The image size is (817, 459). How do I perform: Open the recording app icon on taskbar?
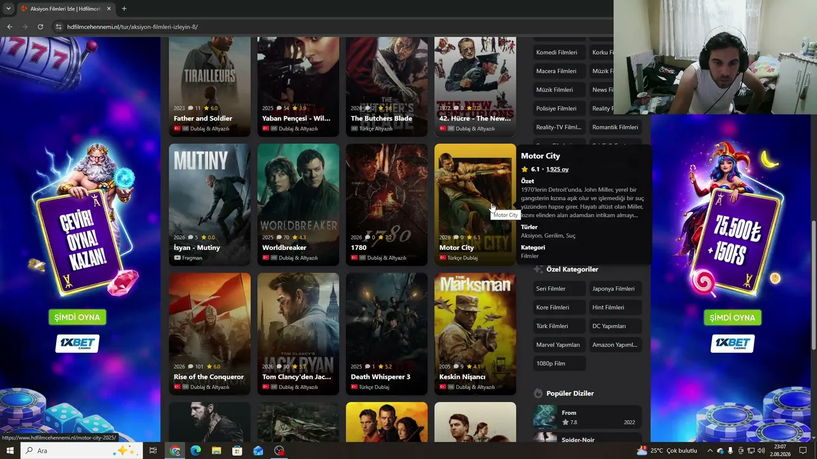coord(279,451)
